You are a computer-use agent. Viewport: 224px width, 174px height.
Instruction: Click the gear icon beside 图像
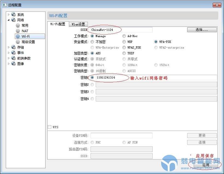[13, 64]
